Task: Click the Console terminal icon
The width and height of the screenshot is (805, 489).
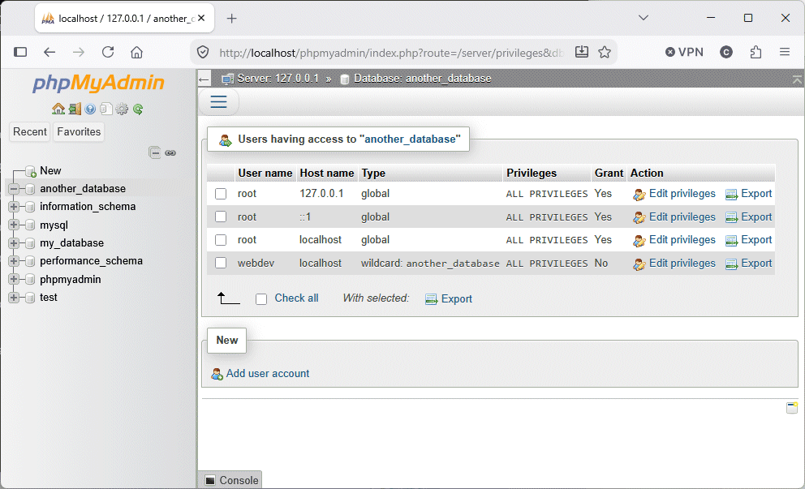Action: click(x=210, y=480)
